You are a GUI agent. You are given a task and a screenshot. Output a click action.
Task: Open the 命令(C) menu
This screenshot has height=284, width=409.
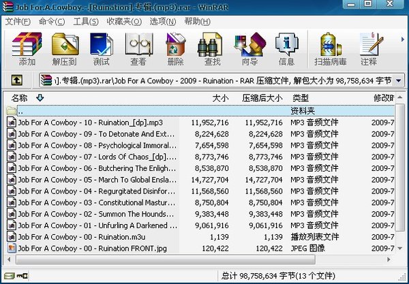tap(52, 22)
